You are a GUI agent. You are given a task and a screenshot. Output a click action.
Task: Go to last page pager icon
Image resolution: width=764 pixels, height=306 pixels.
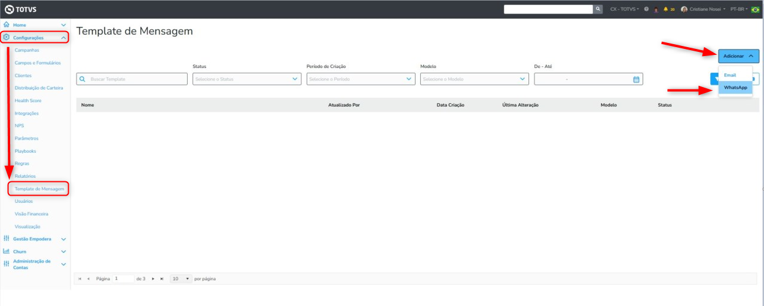[x=161, y=279]
